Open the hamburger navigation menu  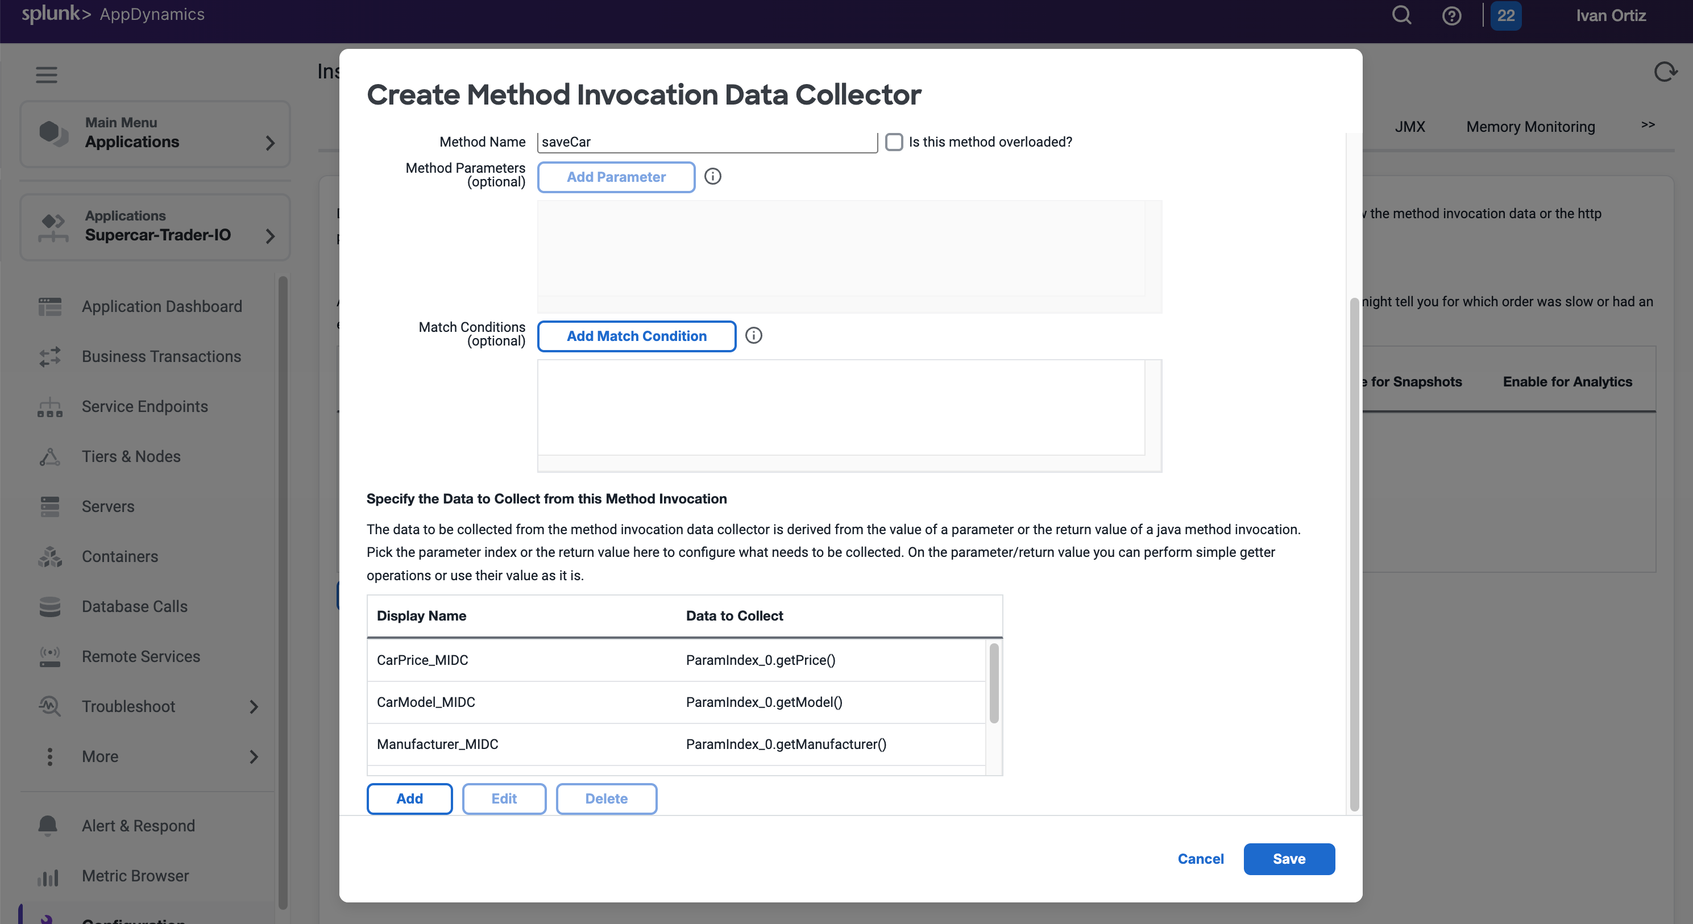click(46, 74)
